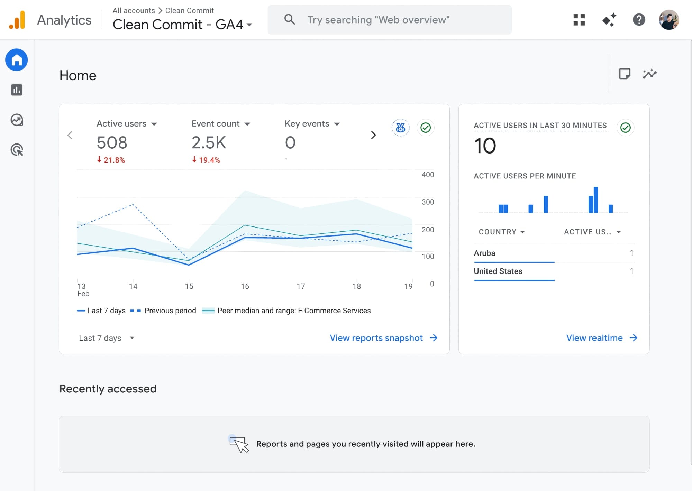The image size is (692, 491).
Task: Go to All accounts in the breadcrumb
Action: pos(134,10)
